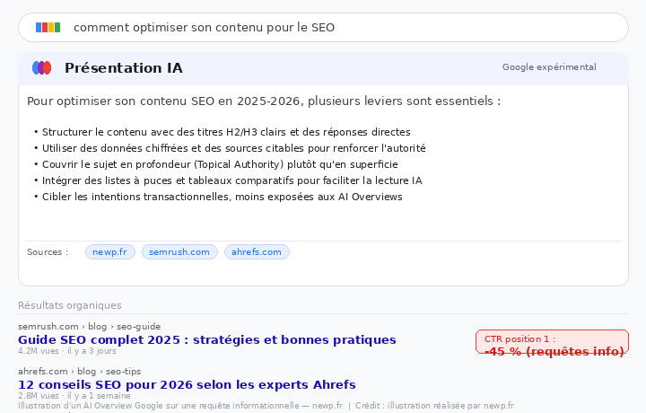Click the intro sentence about leviers essentiels
This screenshot has width=646, height=413.
pos(264,101)
